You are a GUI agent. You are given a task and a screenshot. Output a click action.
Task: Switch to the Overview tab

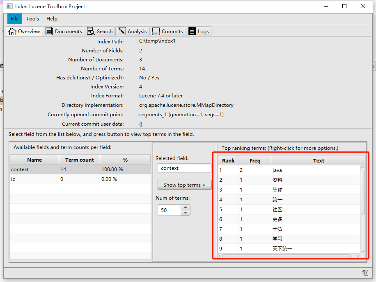(x=24, y=32)
